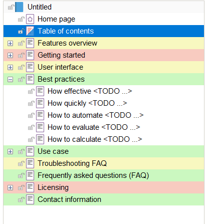
Task: Click the Features overview document icon
Action: pyautogui.click(x=30, y=43)
